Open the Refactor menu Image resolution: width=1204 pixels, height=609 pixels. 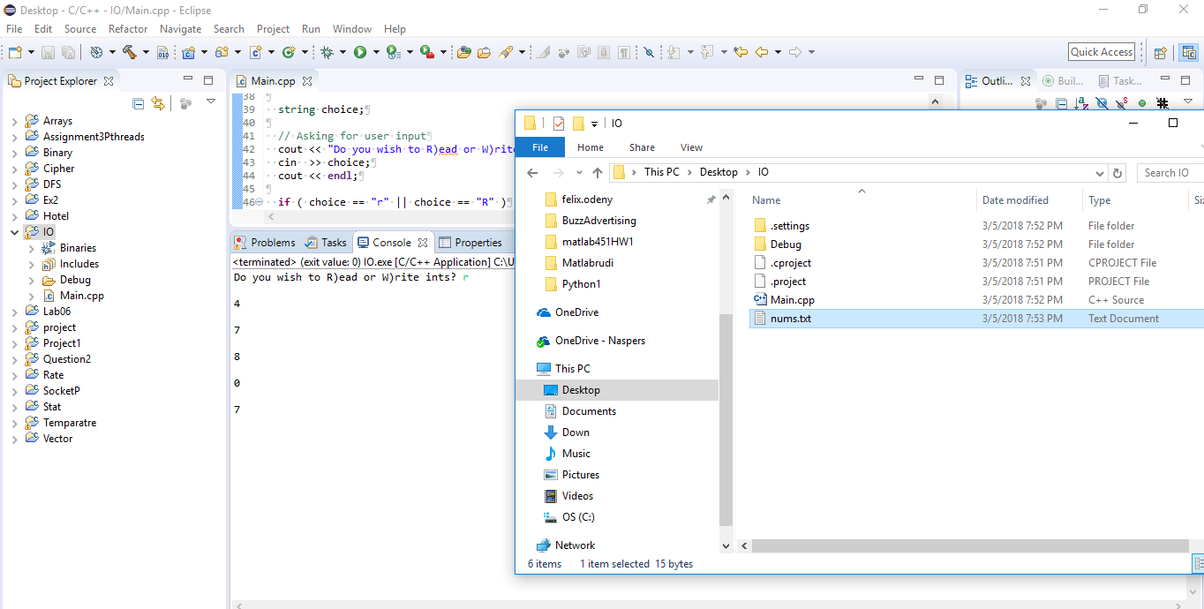tap(128, 29)
